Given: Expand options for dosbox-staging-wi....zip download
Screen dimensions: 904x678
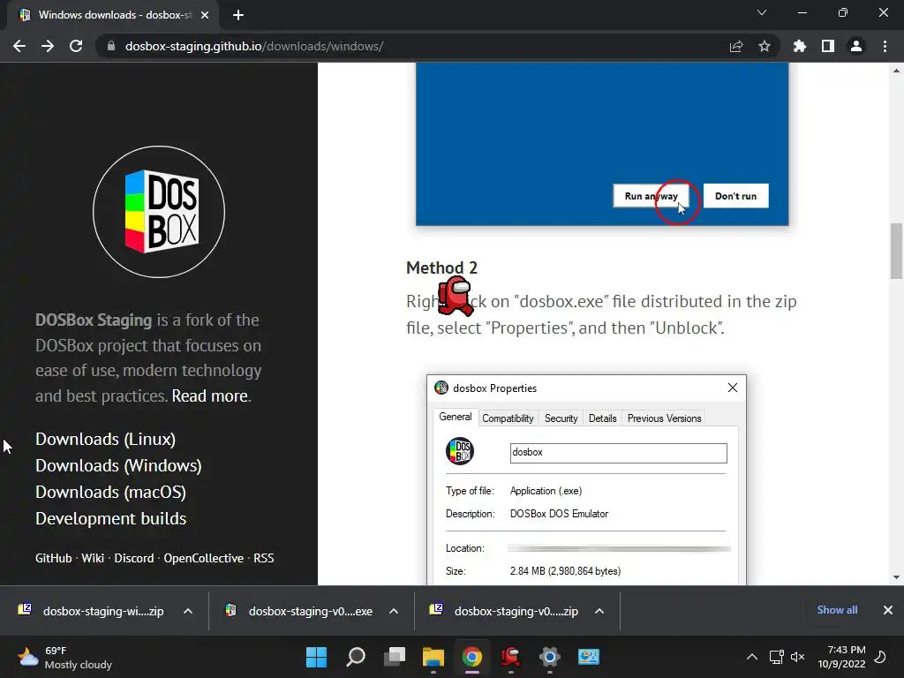Looking at the screenshot, I should pos(188,611).
